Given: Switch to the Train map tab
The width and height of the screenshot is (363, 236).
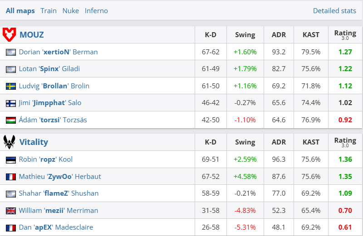Looking at the screenshot, I should 49,10.
